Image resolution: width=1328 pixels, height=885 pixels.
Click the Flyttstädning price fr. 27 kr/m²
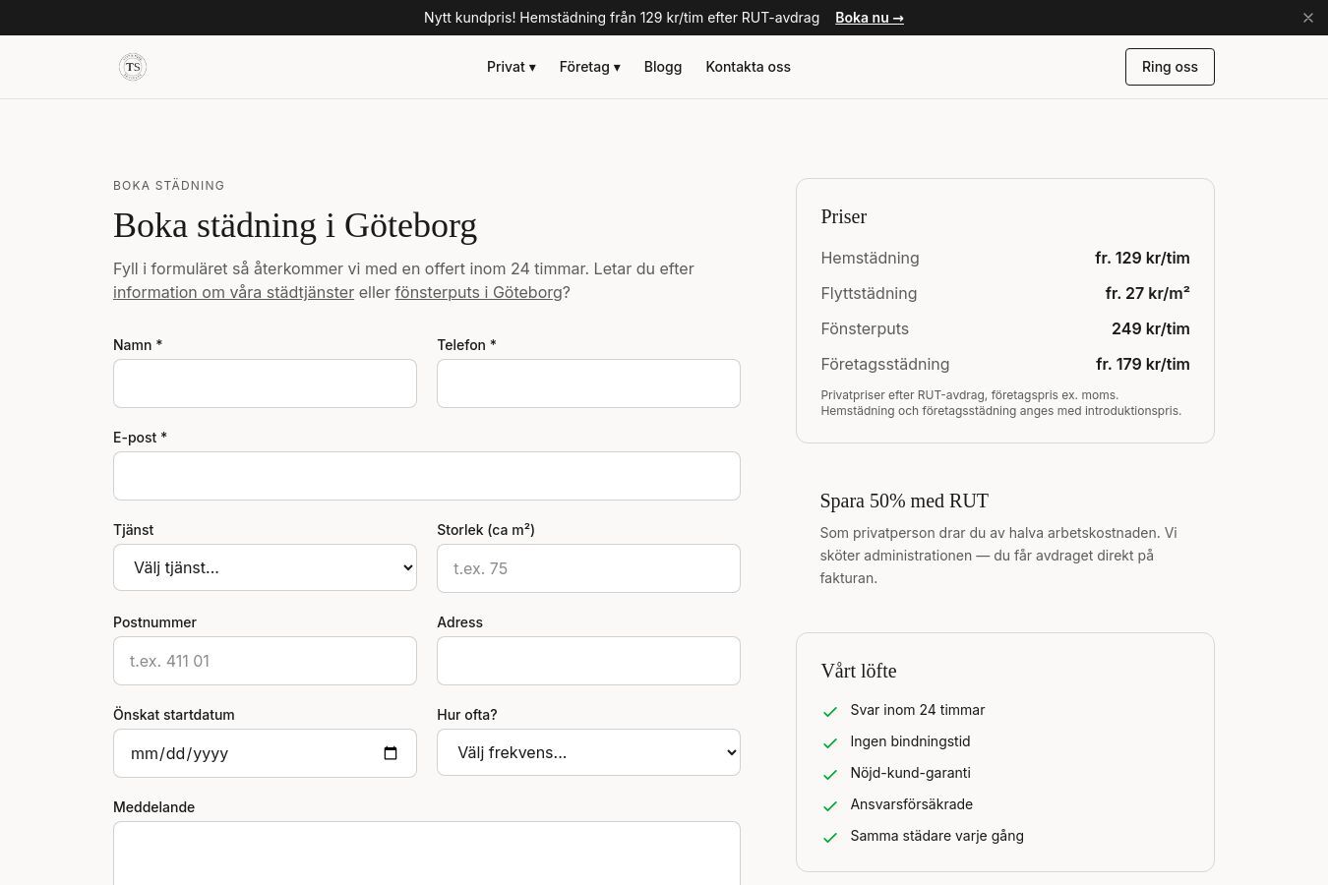pyautogui.click(x=1147, y=293)
